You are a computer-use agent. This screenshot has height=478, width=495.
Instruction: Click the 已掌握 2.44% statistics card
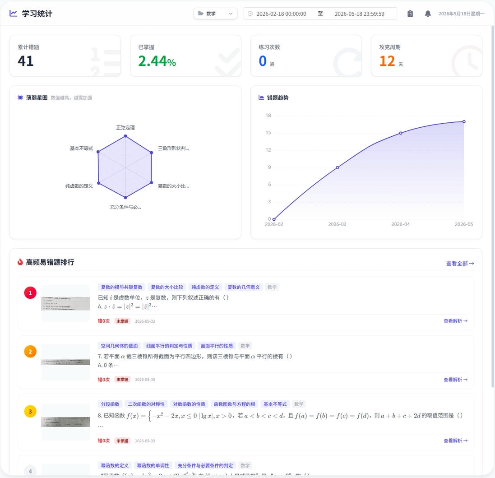click(x=185, y=56)
